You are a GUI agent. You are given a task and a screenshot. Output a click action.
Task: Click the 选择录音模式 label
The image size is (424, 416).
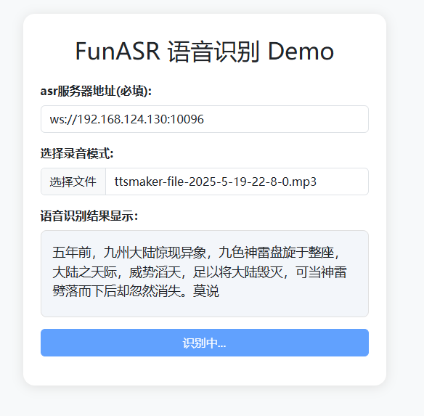pos(77,153)
